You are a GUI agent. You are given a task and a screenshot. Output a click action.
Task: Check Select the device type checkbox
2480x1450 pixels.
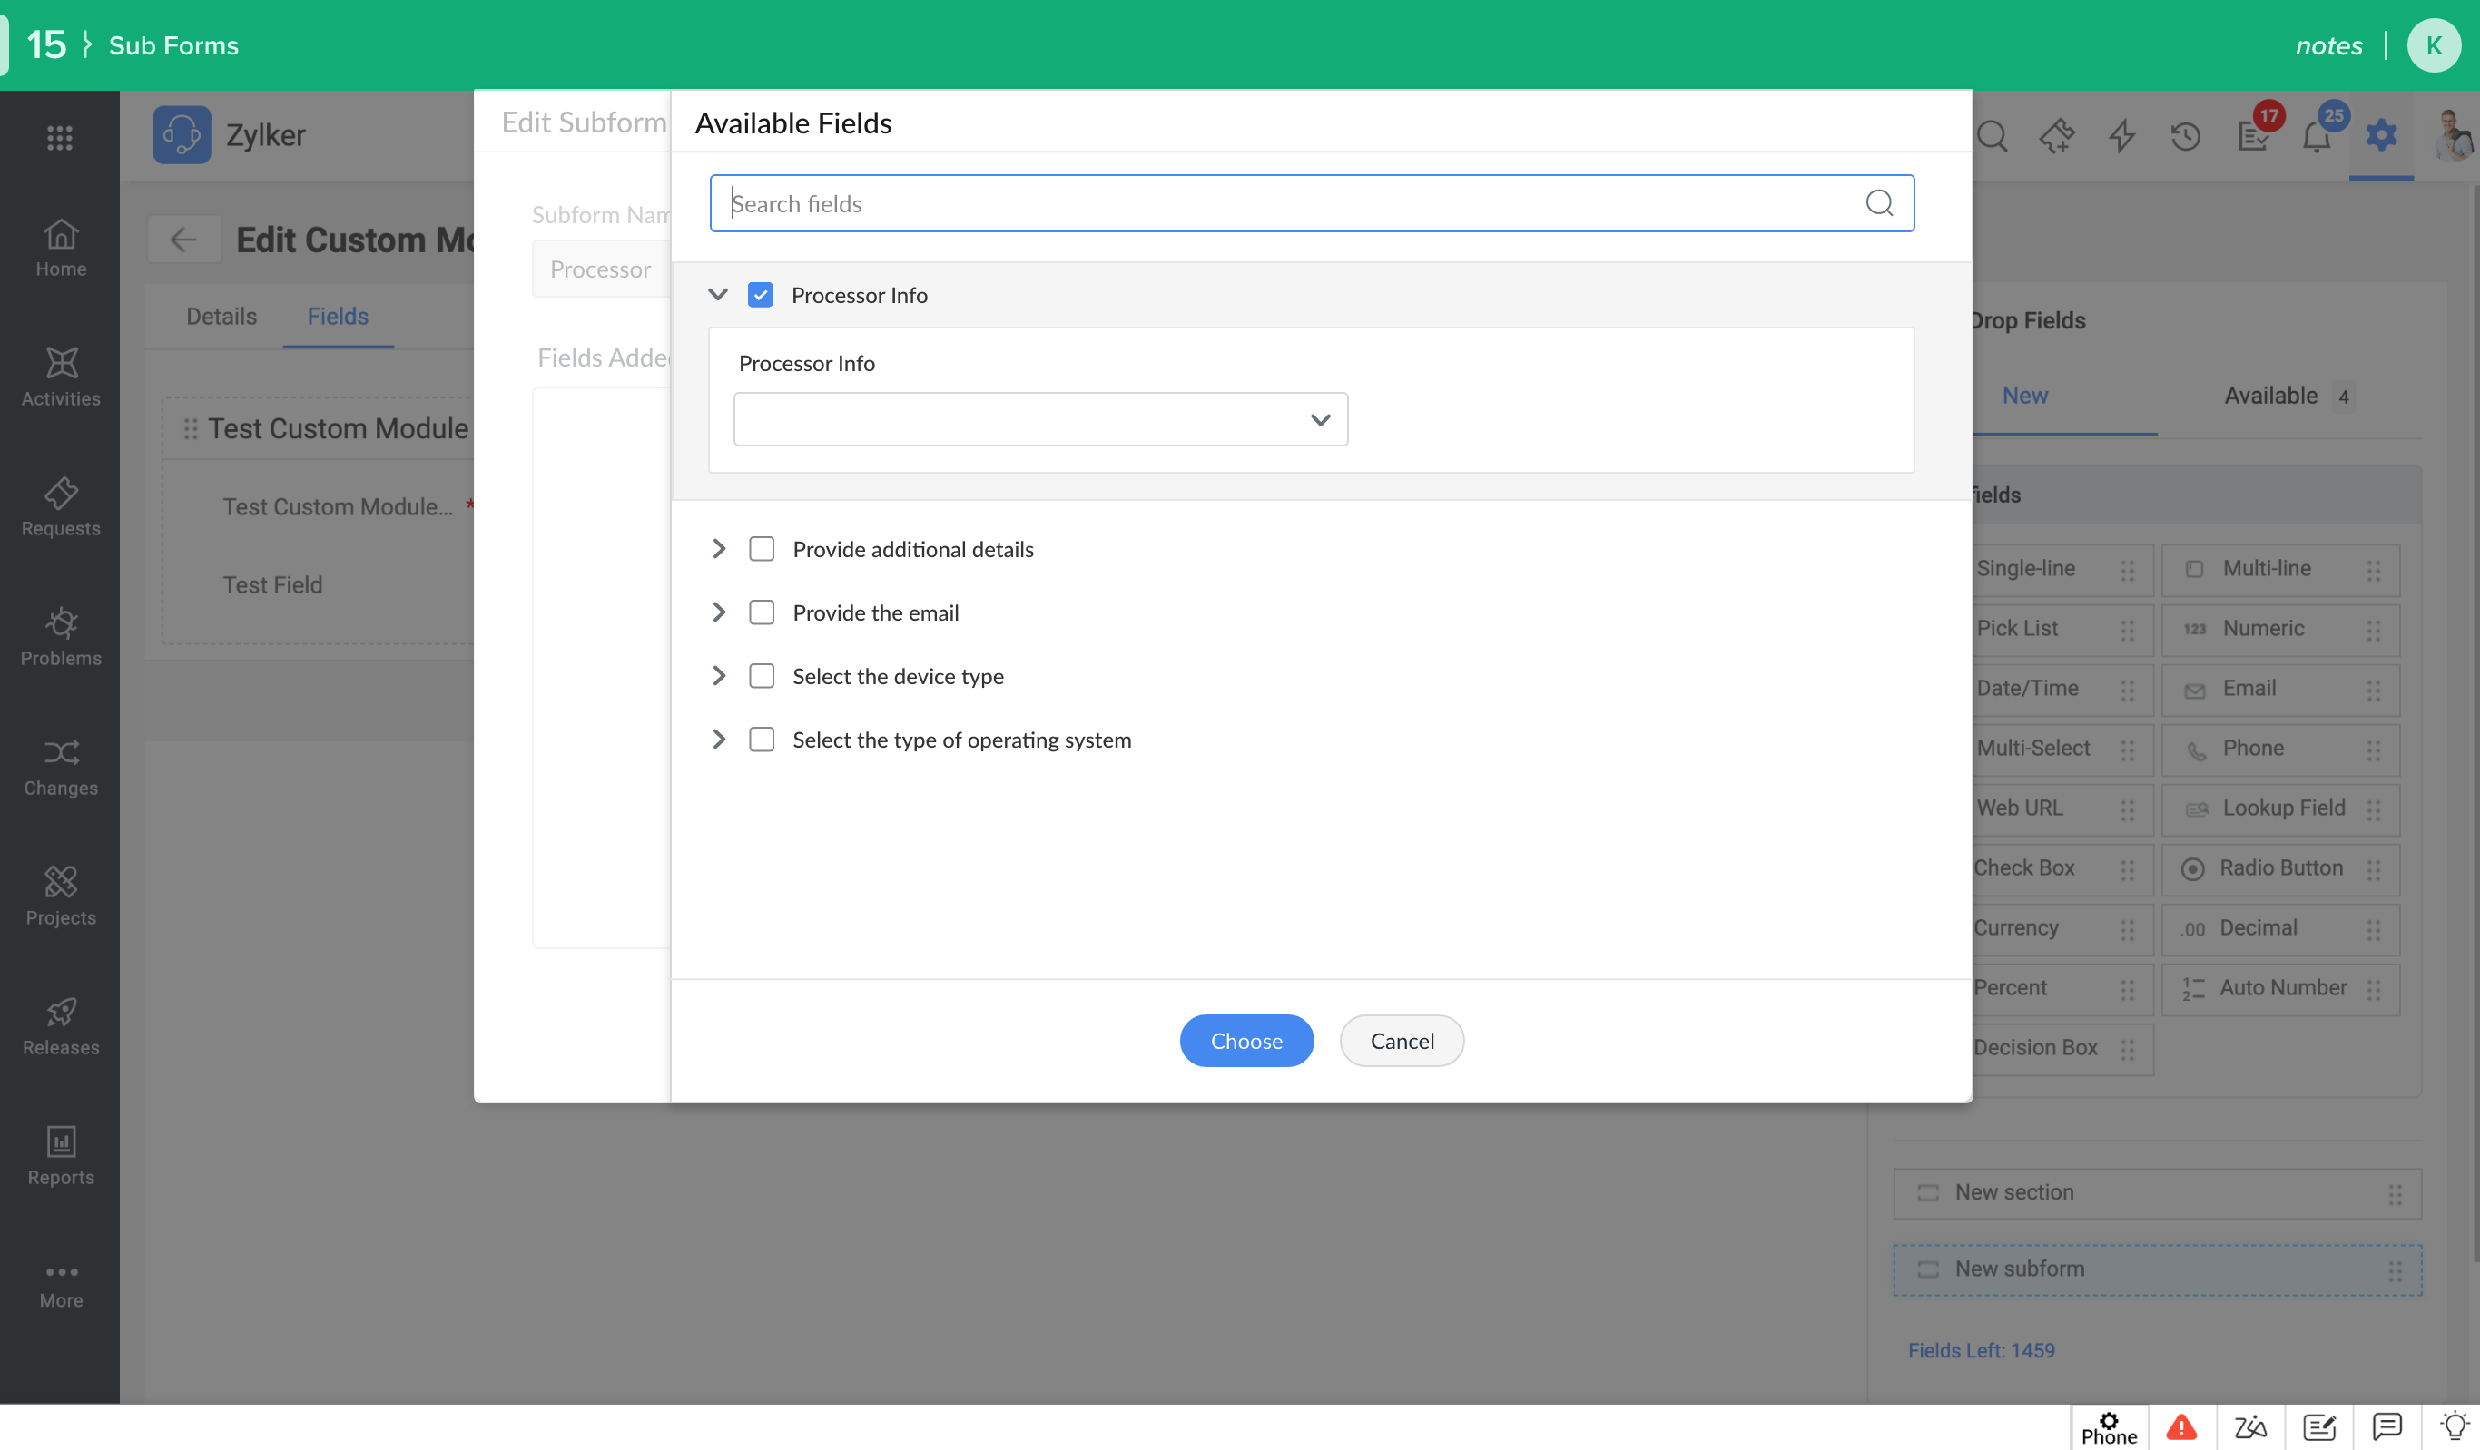[x=762, y=676]
